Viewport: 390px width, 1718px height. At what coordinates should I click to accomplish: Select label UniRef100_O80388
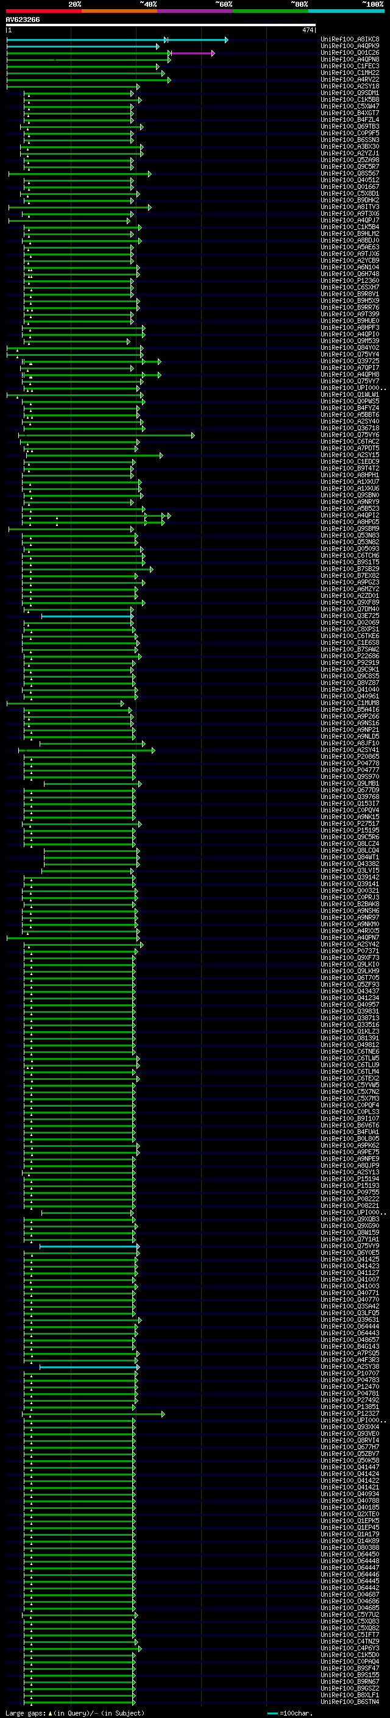point(350,1547)
